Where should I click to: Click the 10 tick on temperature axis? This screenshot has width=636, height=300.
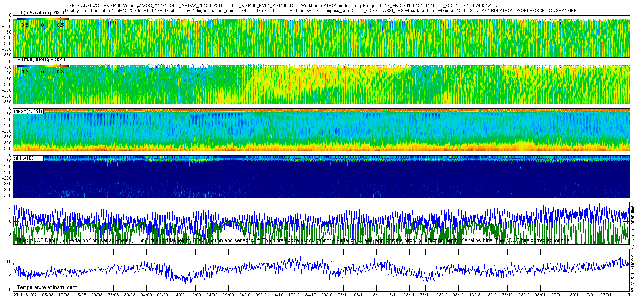click(9, 262)
